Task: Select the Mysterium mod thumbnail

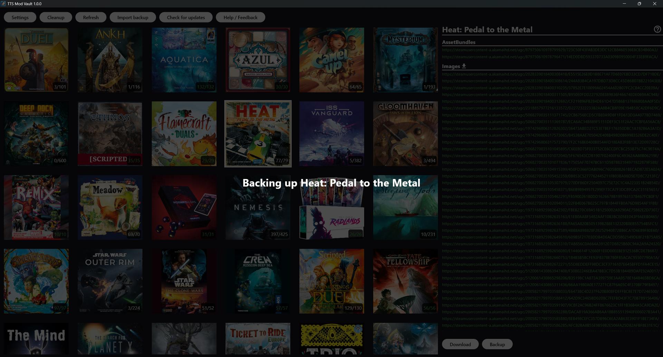Action: (x=405, y=60)
